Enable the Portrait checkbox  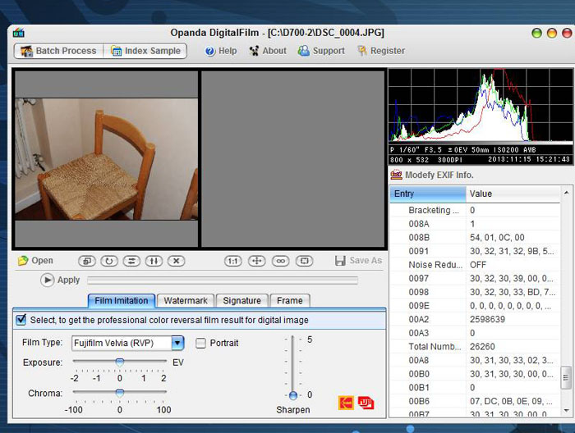(201, 343)
